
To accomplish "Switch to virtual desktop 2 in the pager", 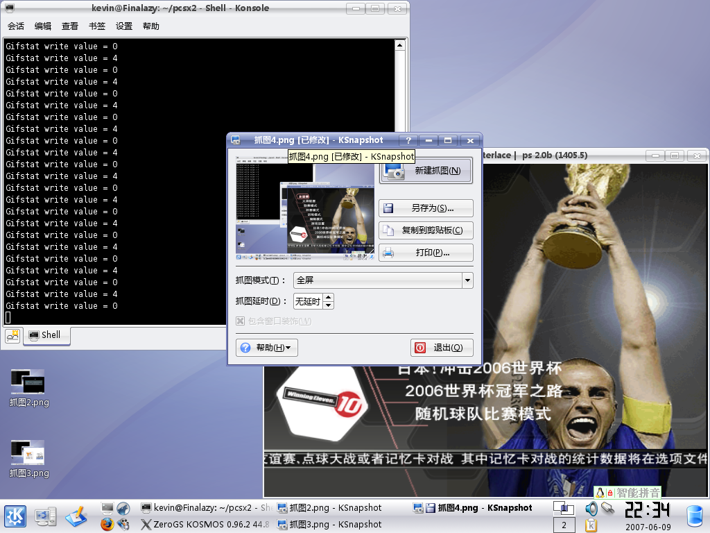I will click(564, 525).
